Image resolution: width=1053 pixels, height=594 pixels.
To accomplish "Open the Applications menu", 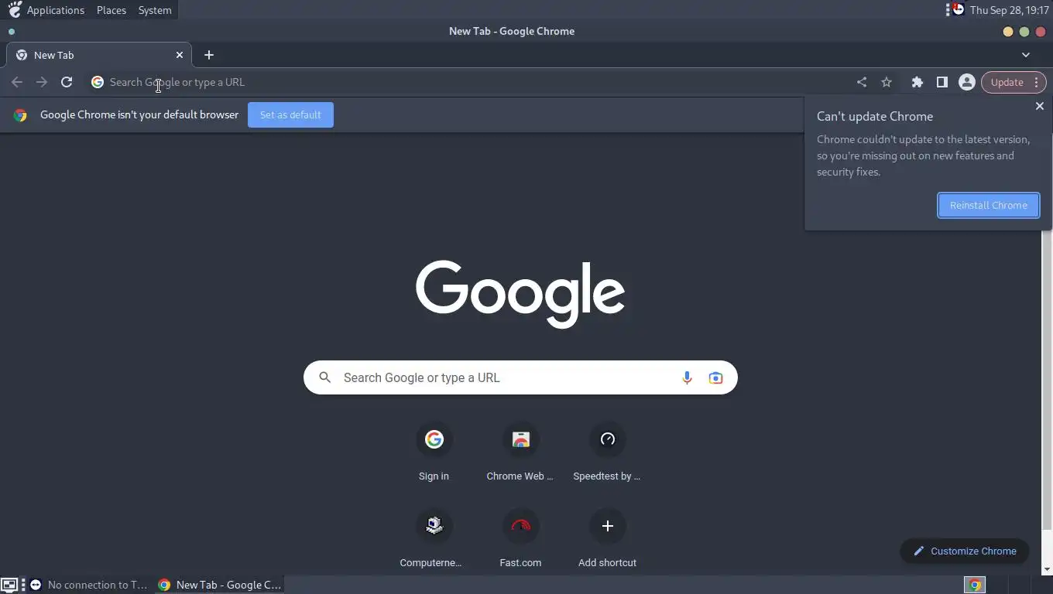I will click(x=56, y=10).
